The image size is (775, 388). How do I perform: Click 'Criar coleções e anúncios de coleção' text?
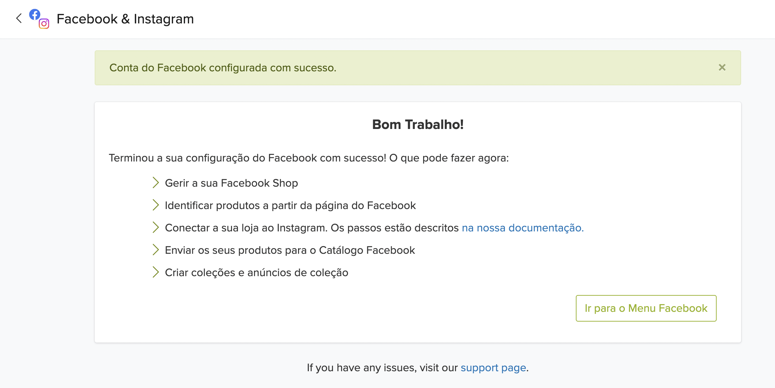coord(256,273)
